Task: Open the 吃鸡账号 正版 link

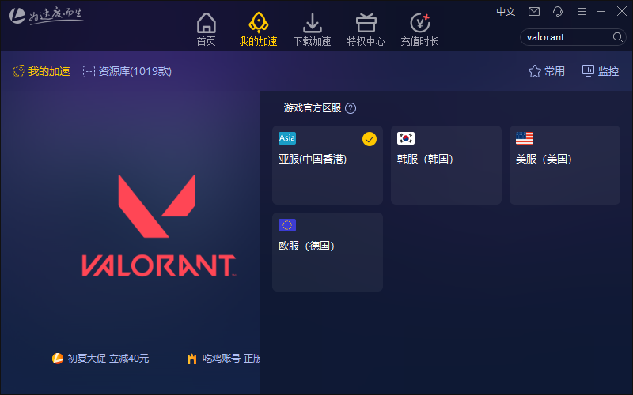Action: pos(224,359)
